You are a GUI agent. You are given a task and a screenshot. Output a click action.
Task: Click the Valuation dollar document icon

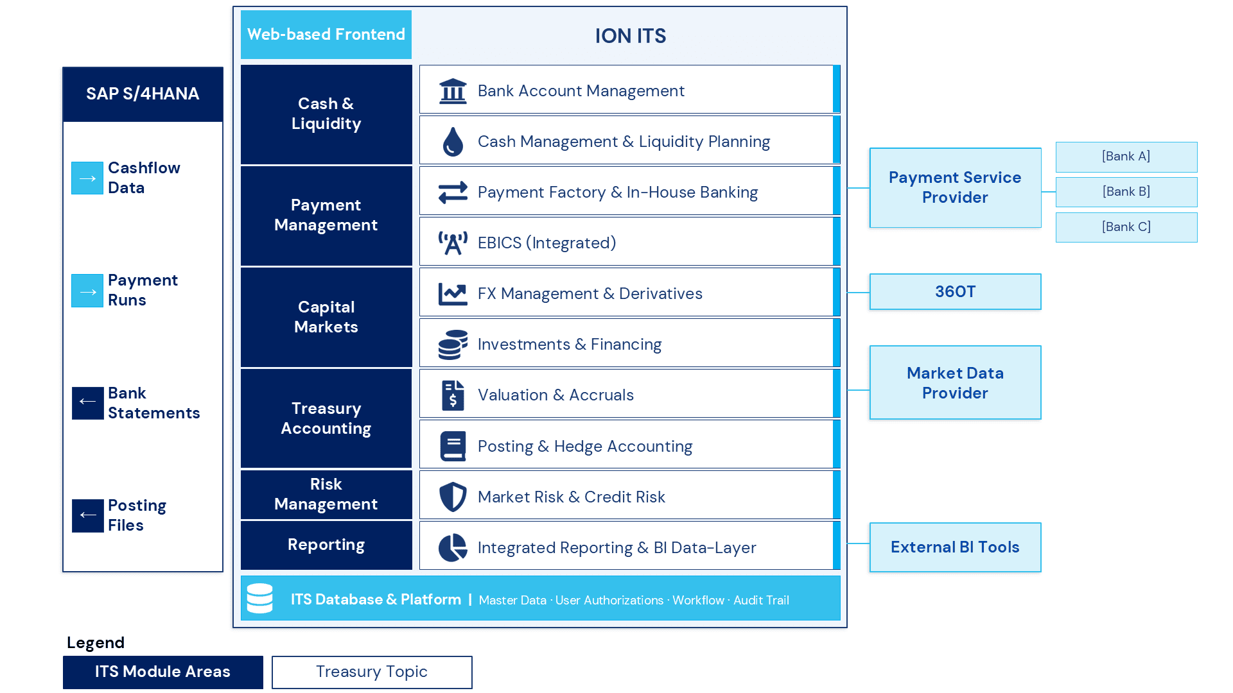[453, 395]
